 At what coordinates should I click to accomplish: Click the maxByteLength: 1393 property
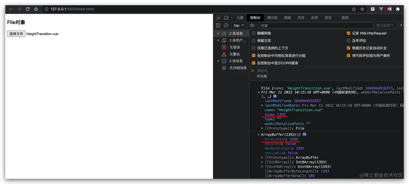(284, 148)
